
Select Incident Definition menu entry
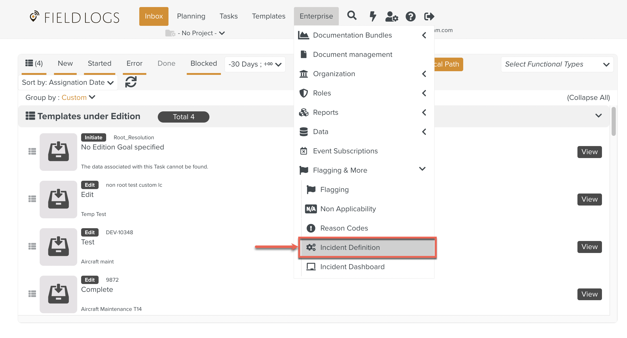point(350,248)
